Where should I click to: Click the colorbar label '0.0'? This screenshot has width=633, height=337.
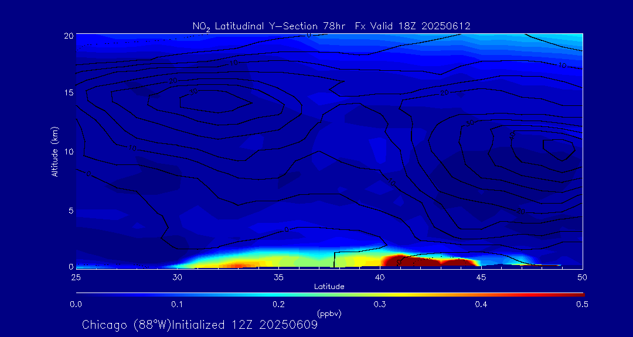[76, 304]
